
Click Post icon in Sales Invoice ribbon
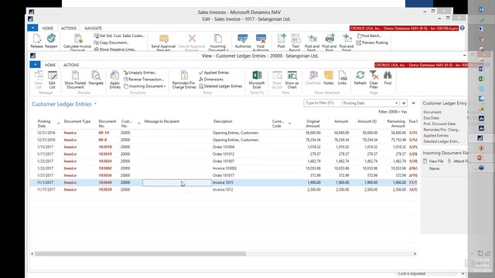coord(282,41)
